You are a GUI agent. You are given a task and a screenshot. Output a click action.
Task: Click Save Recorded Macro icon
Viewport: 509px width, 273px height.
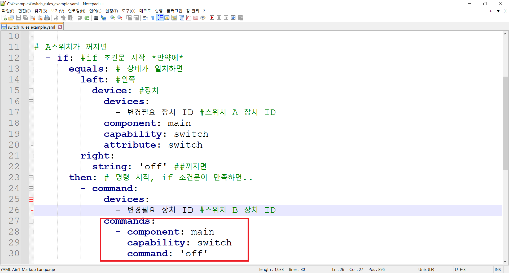coord(241,18)
